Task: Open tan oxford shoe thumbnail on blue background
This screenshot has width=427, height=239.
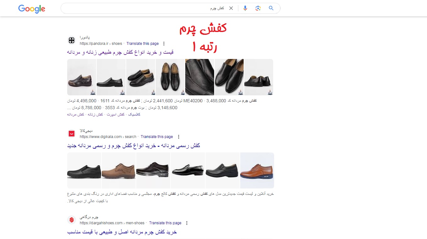Action: [257, 170]
